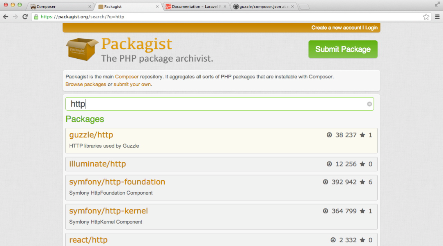Click the HTTP libraries used by Guzzle description

104,146
